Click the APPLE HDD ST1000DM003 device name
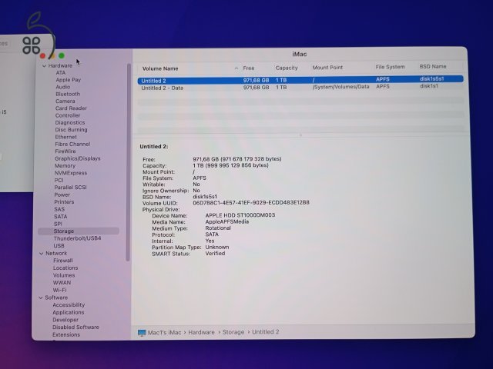The height and width of the screenshot is (369, 493). point(240,215)
